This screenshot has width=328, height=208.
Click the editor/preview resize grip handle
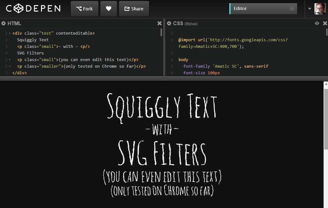click(164, 78)
